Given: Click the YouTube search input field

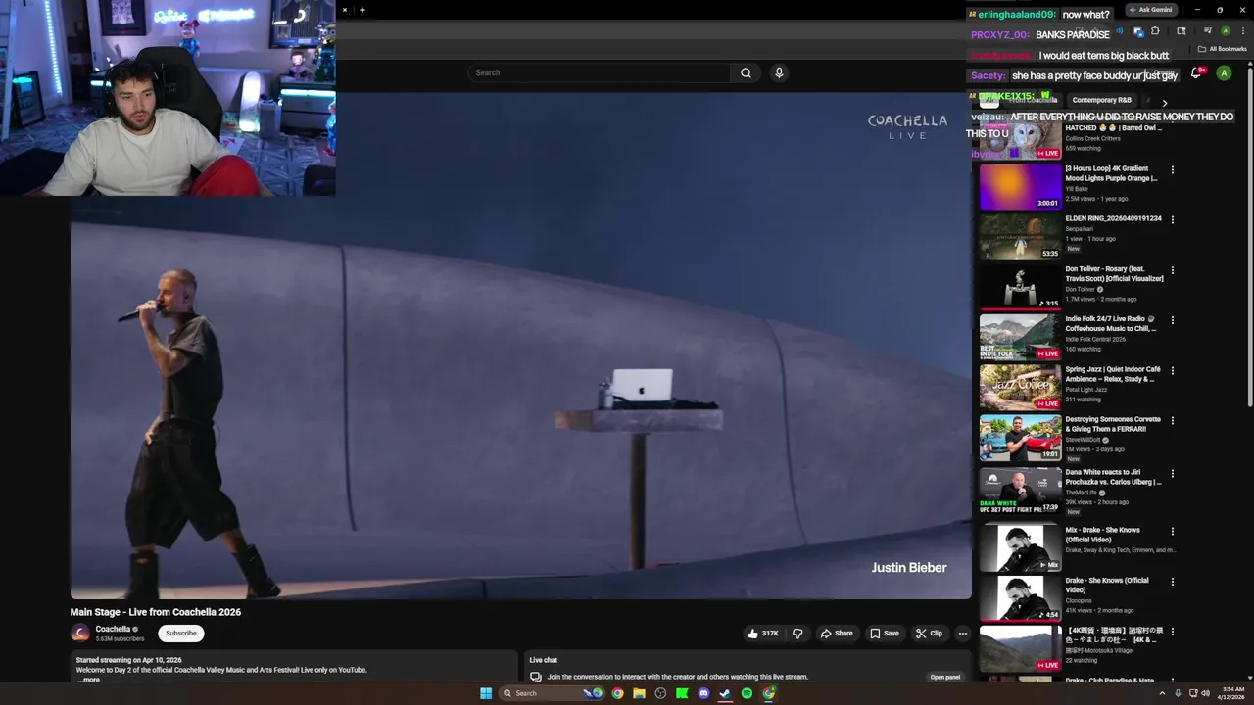Looking at the screenshot, I should click(x=600, y=72).
